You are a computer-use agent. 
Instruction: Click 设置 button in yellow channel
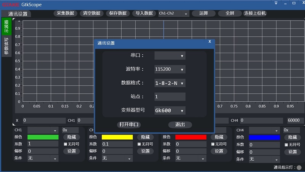click(x=145, y=151)
